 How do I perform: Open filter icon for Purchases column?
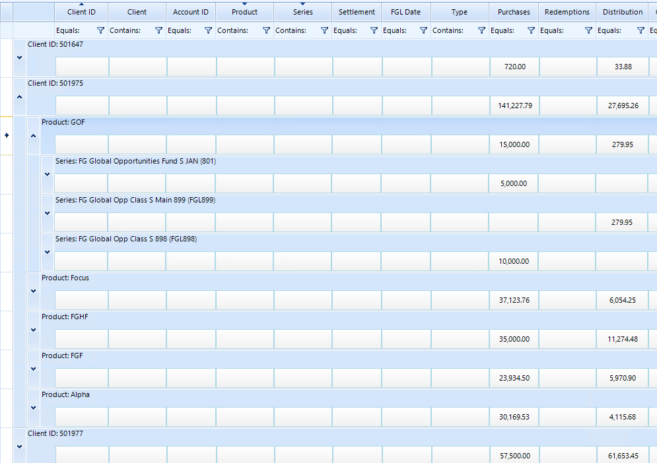point(531,30)
